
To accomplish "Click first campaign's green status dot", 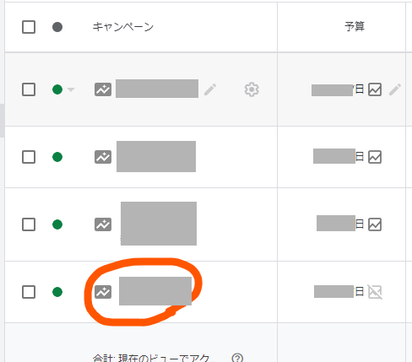I will coord(57,89).
